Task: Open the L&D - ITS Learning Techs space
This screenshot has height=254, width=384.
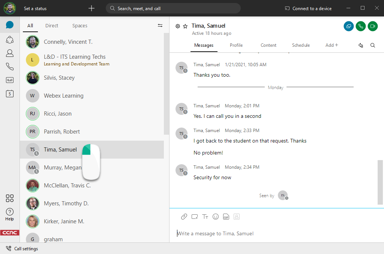Action: [x=92, y=60]
